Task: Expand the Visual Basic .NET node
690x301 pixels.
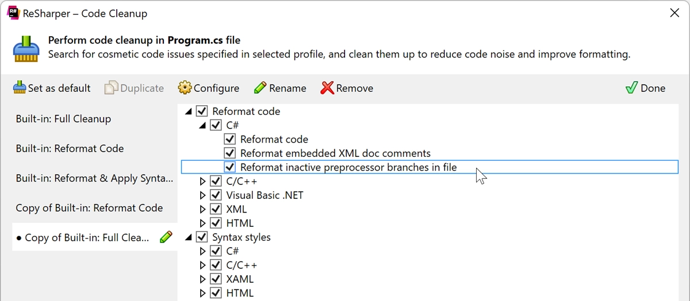Action: [x=202, y=195]
